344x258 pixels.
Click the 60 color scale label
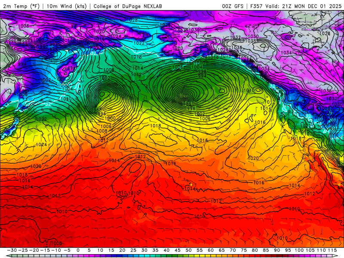[211, 250]
